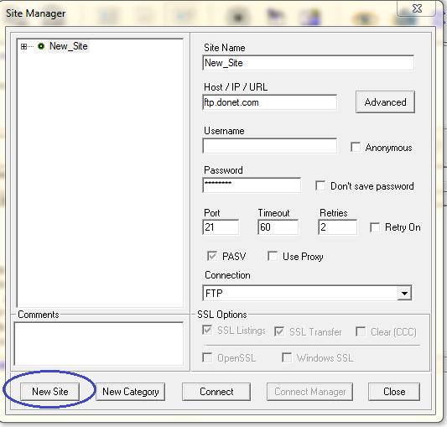
Task: Focus the Username input field
Action: tap(270, 146)
